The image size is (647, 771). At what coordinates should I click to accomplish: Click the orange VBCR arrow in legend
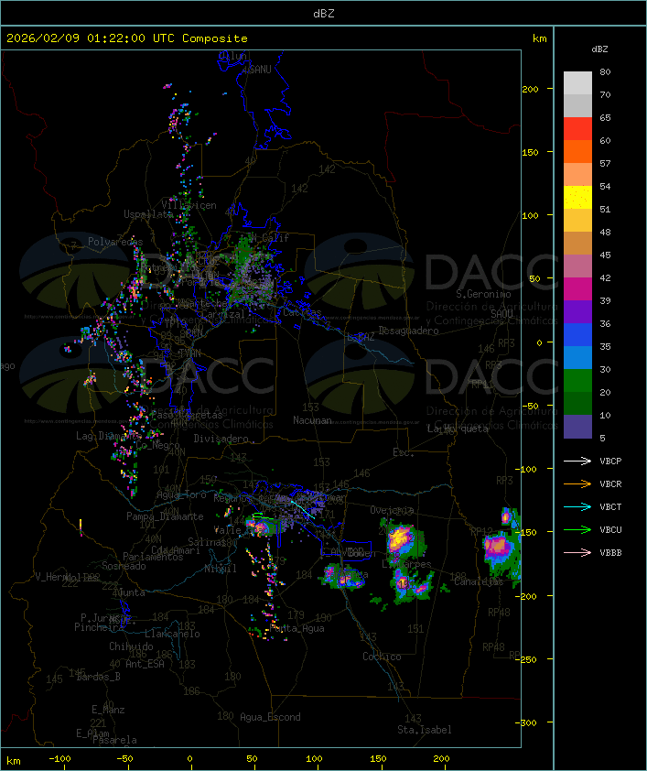pyautogui.click(x=577, y=483)
